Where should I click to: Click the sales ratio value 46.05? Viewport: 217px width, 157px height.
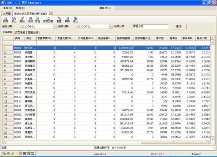coord(144,70)
